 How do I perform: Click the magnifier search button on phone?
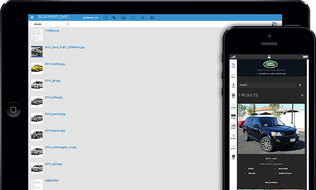pos(300,85)
